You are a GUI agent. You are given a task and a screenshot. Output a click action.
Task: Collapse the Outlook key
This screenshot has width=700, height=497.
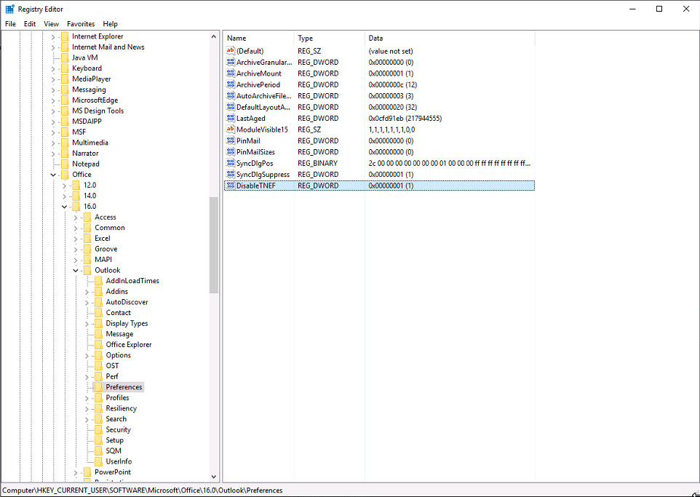[x=76, y=270]
